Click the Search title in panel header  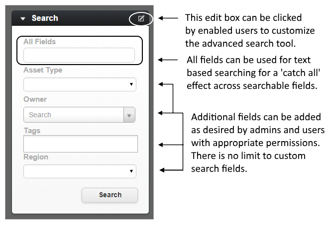tap(45, 18)
